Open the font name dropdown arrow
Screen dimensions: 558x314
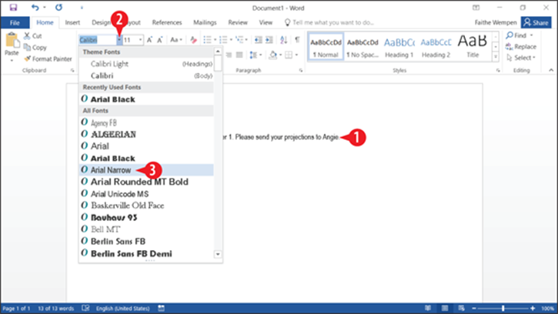119,40
